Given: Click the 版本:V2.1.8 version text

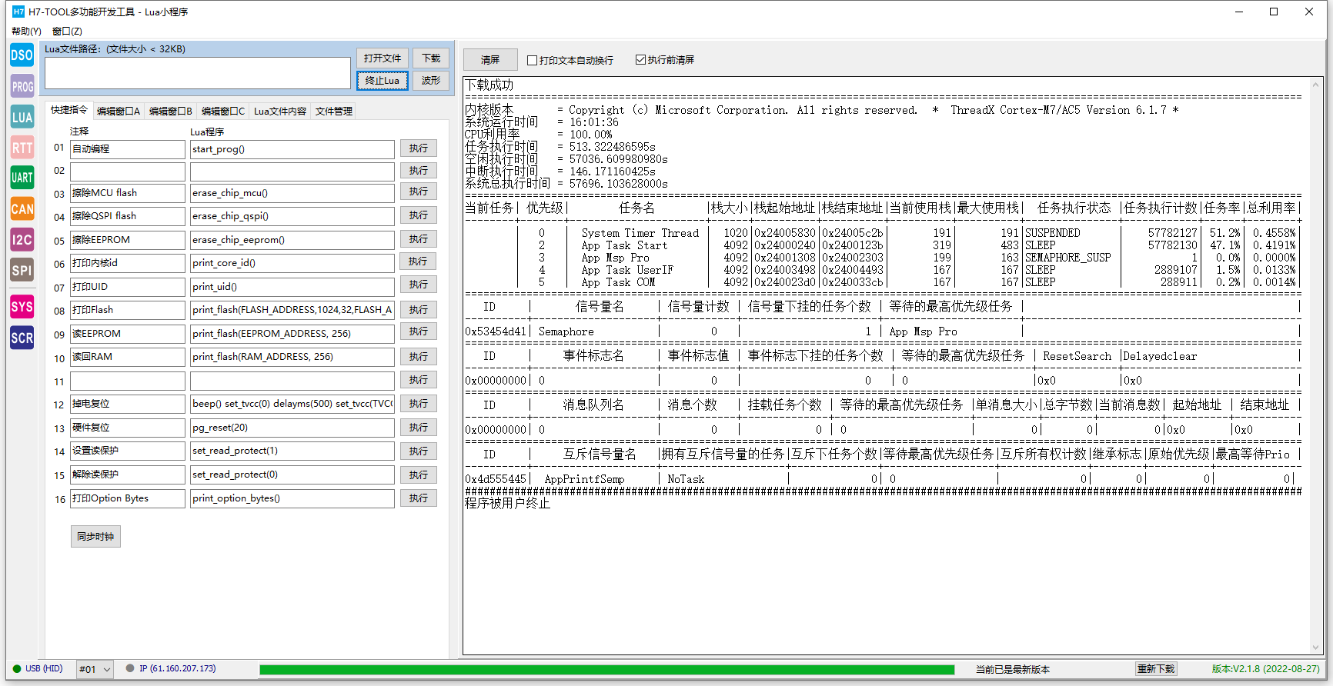Looking at the screenshot, I should point(1265,669).
